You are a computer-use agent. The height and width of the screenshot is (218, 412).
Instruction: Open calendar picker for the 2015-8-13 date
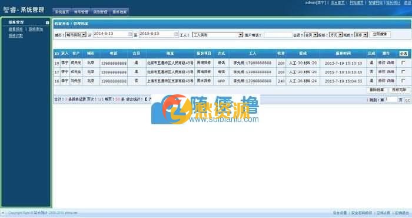point(176,34)
